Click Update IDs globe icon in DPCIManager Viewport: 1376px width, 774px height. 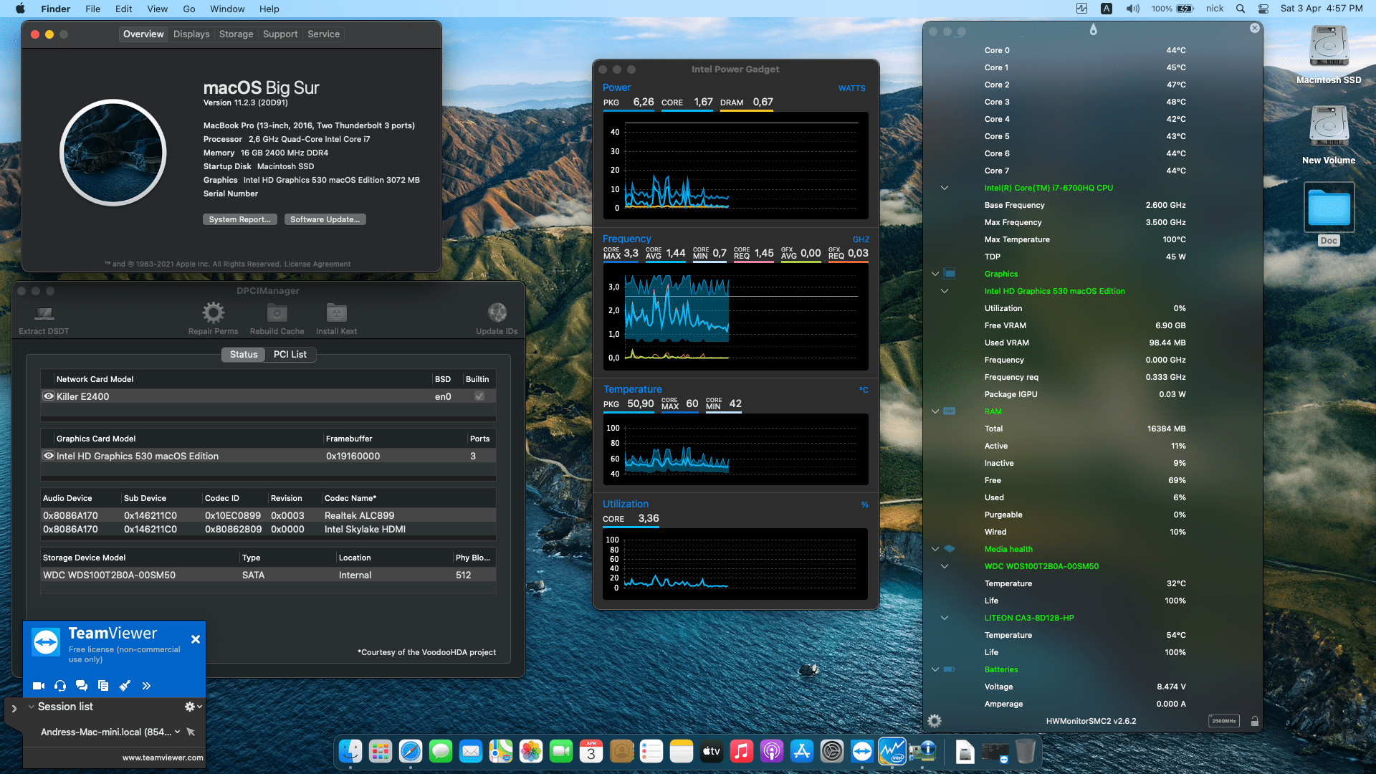(497, 313)
